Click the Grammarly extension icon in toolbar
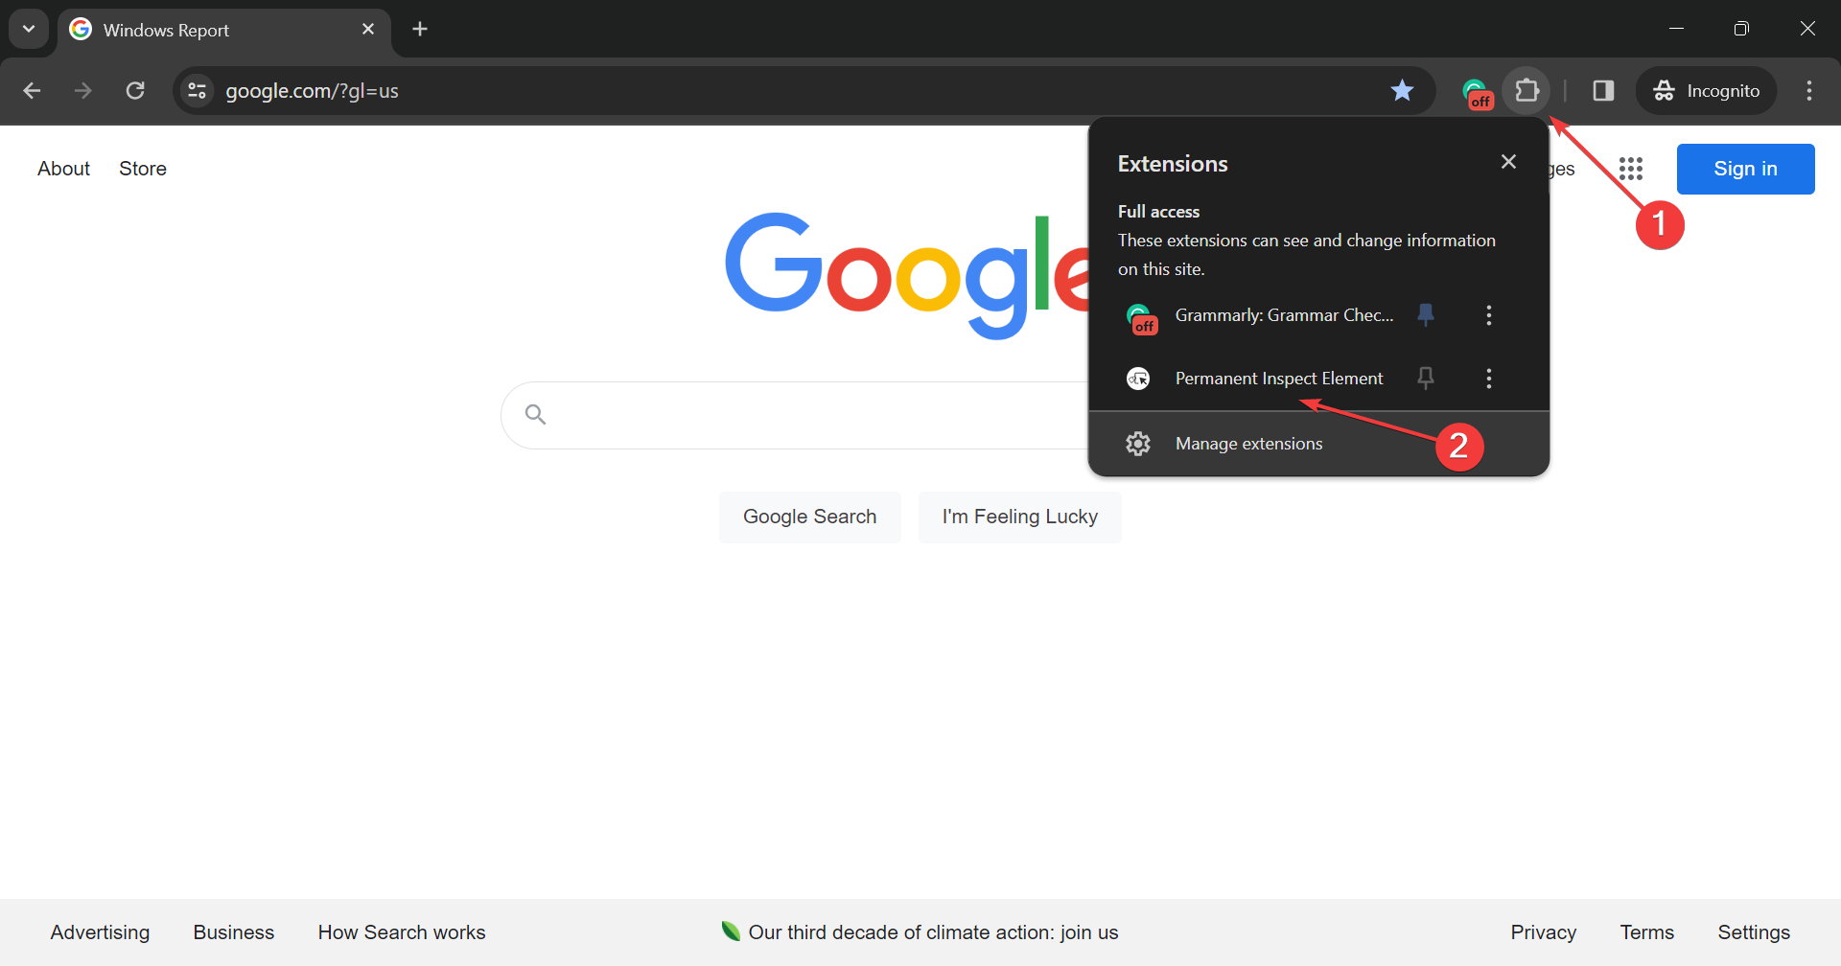 pos(1477,92)
